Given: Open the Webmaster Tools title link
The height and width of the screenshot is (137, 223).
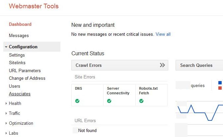Looking at the screenshot, I should [34, 6].
